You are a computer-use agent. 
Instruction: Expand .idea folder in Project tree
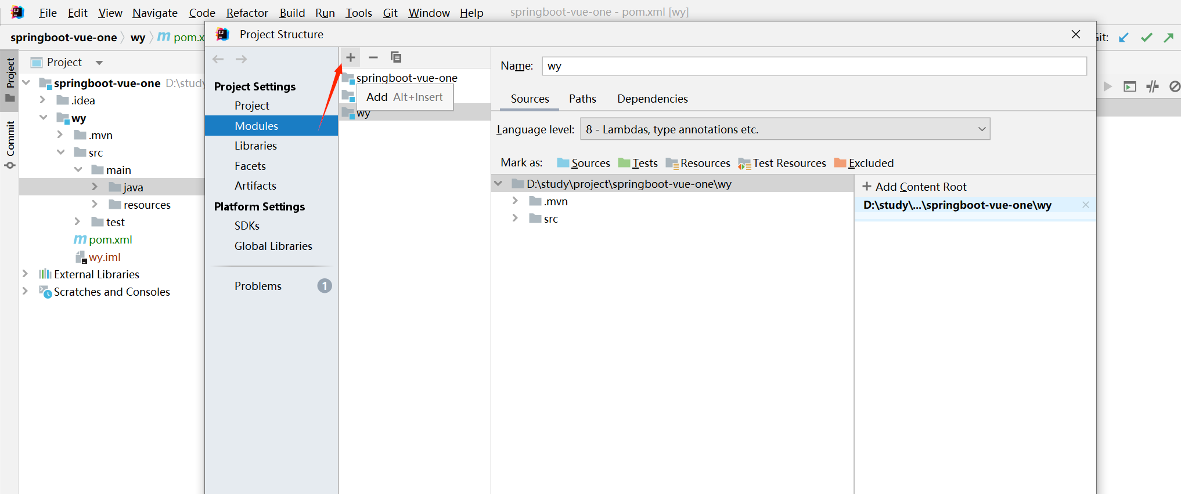click(x=43, y=100)
